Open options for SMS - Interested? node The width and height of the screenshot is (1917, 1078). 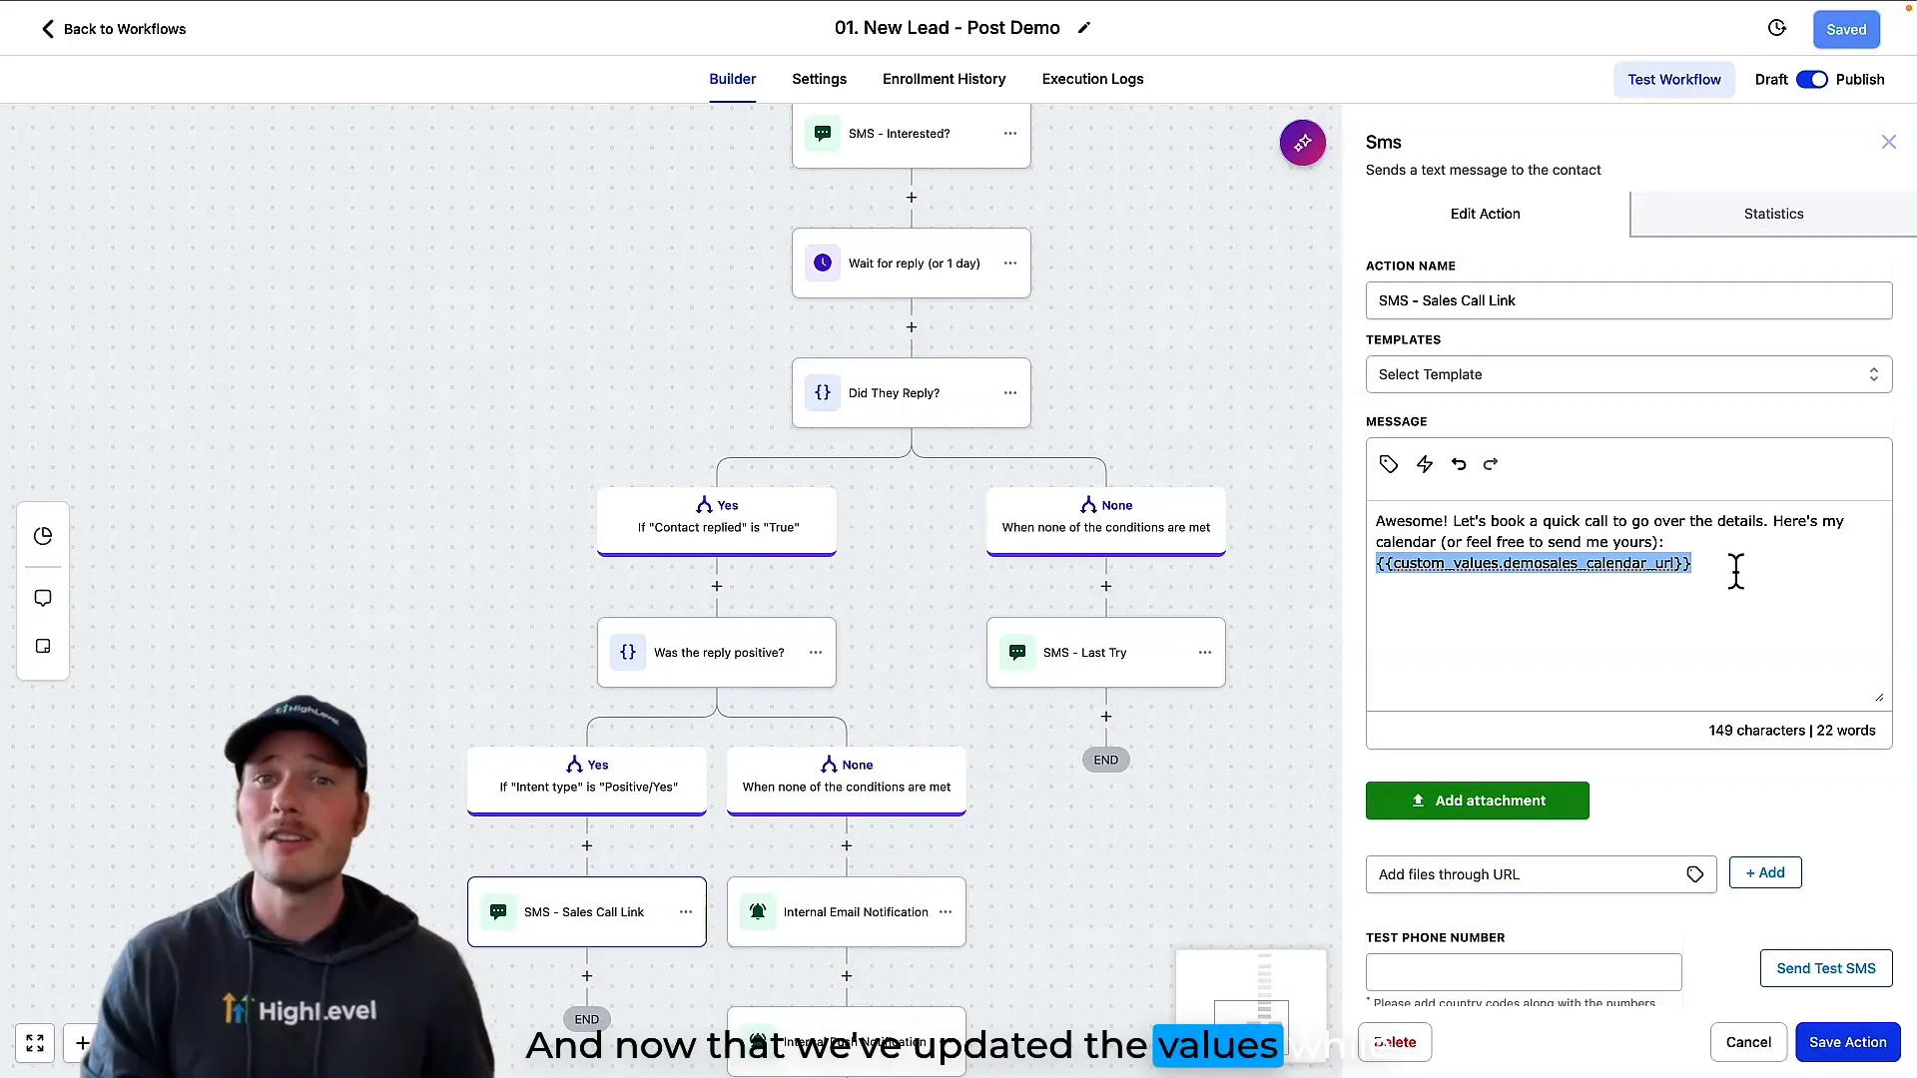click(1010, 134)
